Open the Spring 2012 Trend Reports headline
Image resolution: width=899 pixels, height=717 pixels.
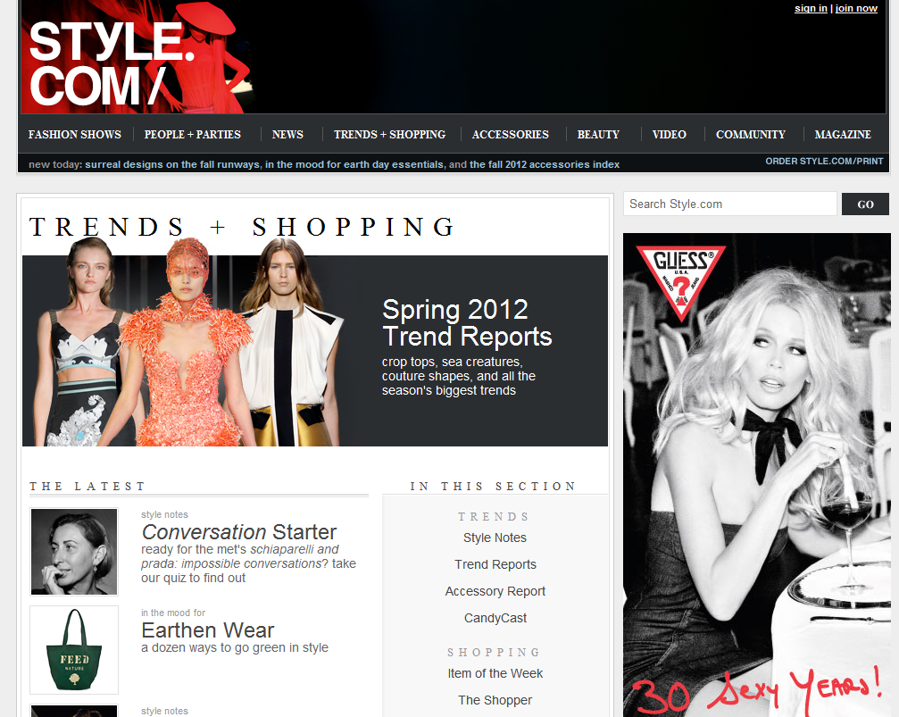[x=467, y=323]
